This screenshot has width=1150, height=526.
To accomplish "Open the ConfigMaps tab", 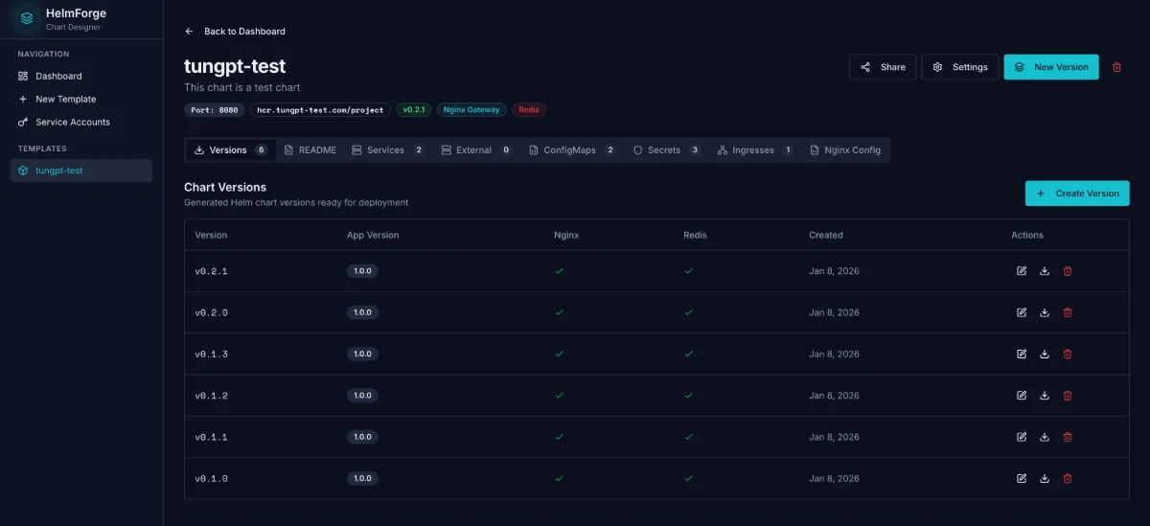I will click(x=573, y=150).
